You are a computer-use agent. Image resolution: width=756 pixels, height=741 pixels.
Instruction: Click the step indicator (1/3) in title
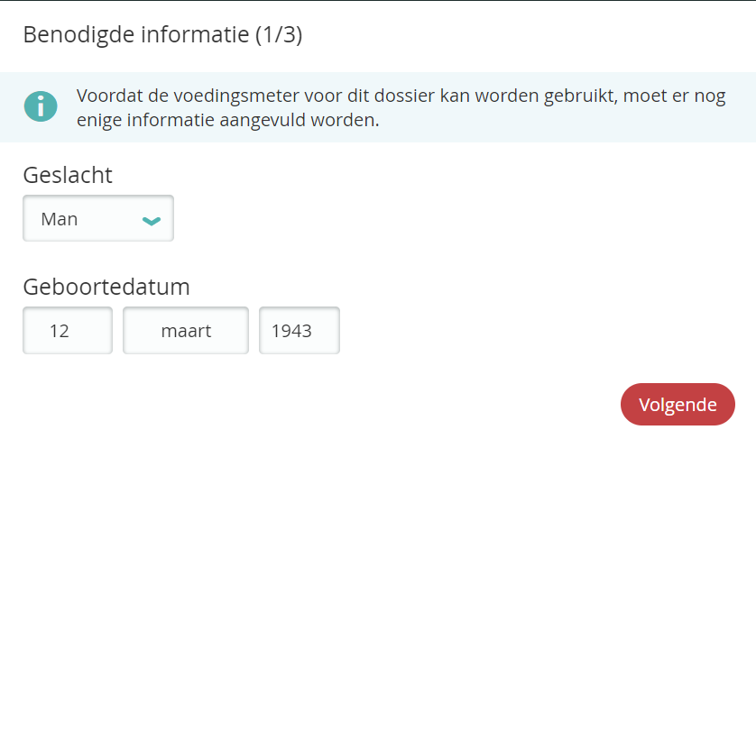click(x=279, y=35)
